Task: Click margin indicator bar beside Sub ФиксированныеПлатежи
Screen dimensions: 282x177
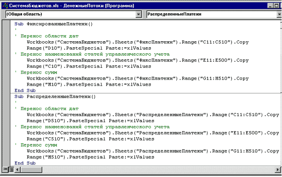Action: 7,24
